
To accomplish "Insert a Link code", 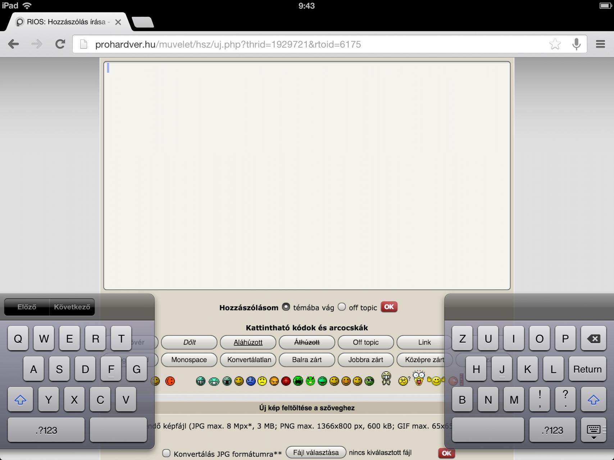I will 424,342.
